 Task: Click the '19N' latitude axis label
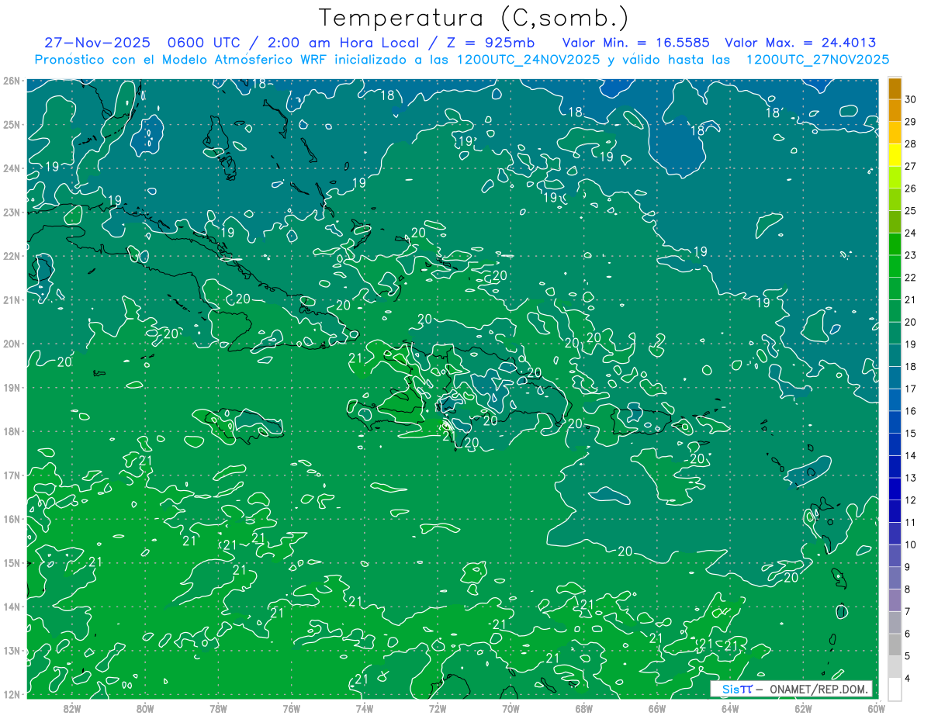point(12,387)
